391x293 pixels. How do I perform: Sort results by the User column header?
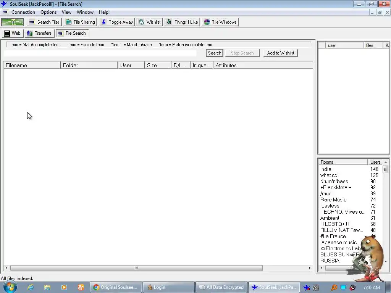(131, 65)
